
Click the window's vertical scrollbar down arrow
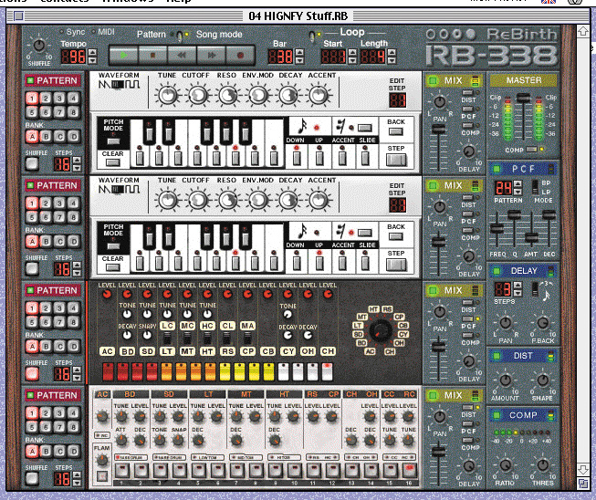pyautogui.click(x=584, y=470)
